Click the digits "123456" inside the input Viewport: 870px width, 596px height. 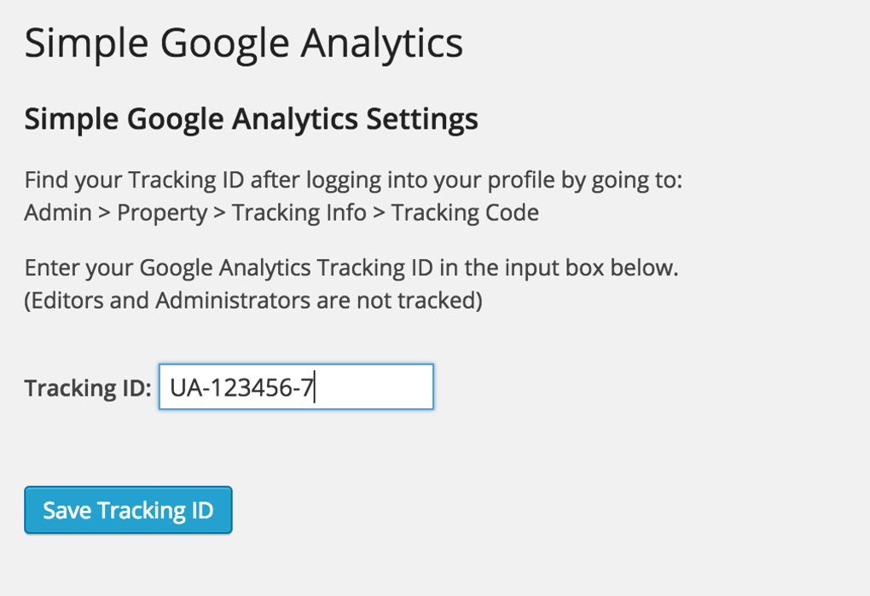point(252,388)
